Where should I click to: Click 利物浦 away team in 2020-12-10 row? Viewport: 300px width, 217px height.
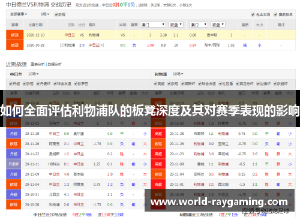(94, 35)
